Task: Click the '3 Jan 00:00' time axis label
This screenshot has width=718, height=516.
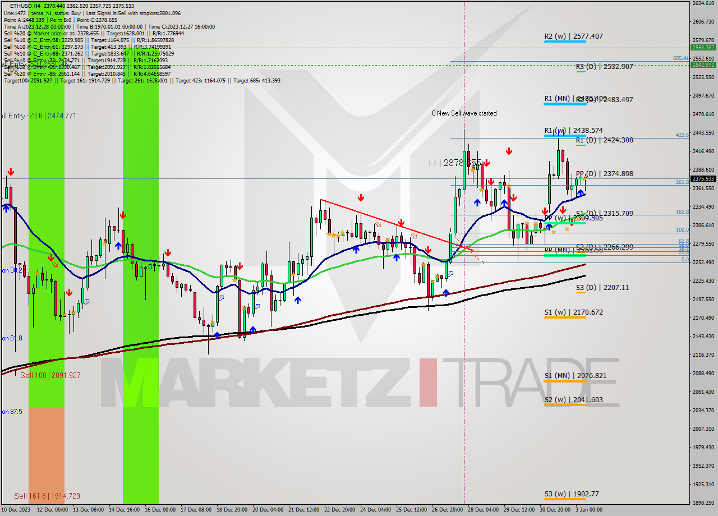Action: pyautogui.click(x=588, y=510)
